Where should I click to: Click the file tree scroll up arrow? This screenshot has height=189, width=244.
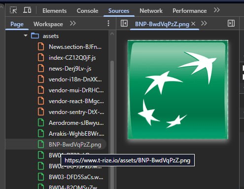[x=112, y=34]
